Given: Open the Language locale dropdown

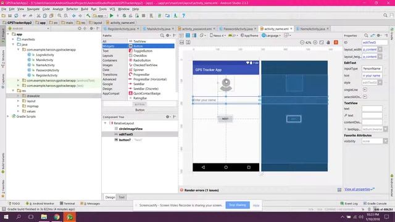Looking at the screenshot, I should pyautogui.click(x=271, y=36).
